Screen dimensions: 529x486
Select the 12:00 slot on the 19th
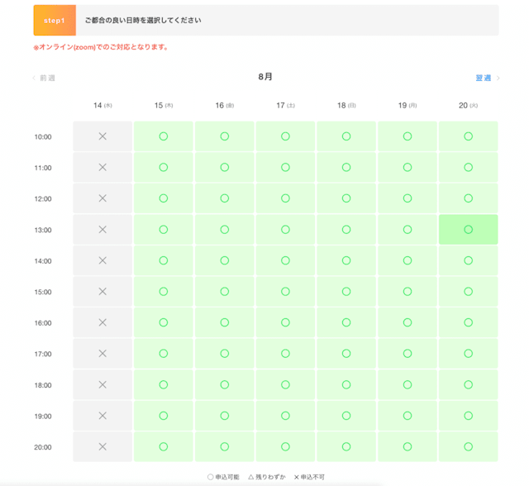(407, 198)
